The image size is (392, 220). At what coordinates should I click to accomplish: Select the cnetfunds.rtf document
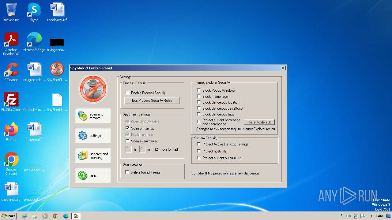(11, 192)
